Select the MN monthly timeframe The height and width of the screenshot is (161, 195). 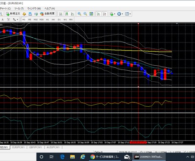pyautogui.click(x=71, y=19)
